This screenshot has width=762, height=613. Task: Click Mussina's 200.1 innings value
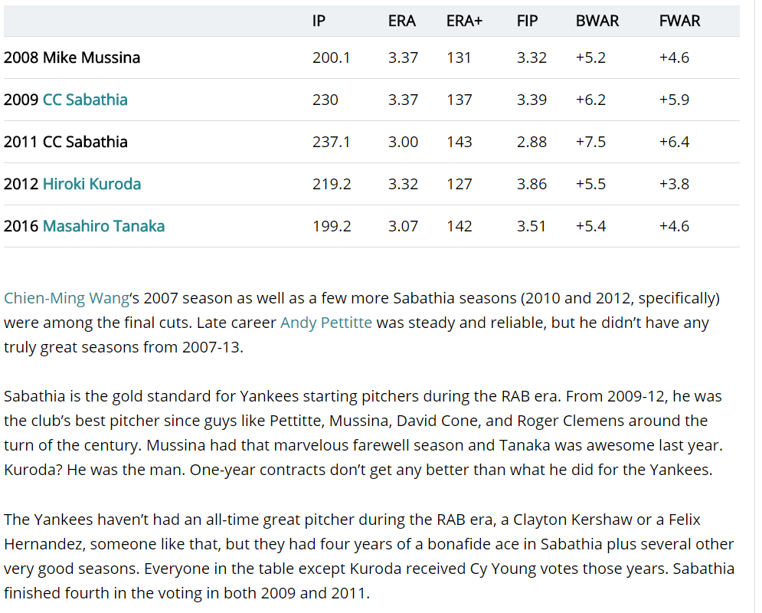pos(331,57)
